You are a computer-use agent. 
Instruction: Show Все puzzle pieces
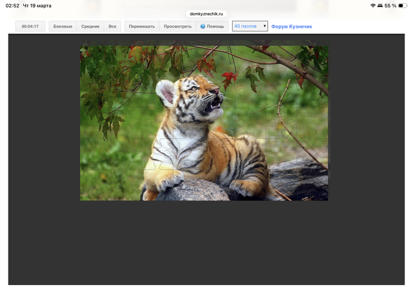[112, 26]
